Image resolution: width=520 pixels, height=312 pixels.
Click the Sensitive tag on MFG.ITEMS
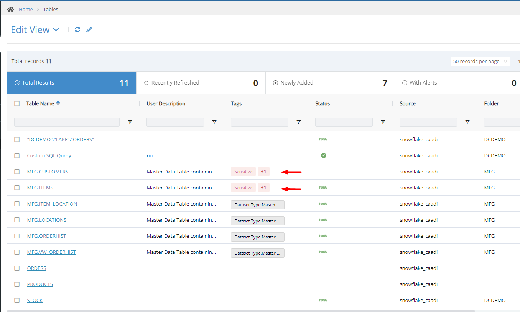(x=243, y=188)
